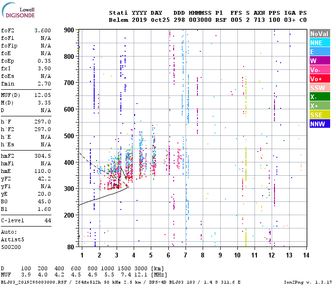Viewport: 333px width, 285px height.
Task: Click the MUF value 5.5 in table
Action: pyautogui.click(x=109, y=275)
